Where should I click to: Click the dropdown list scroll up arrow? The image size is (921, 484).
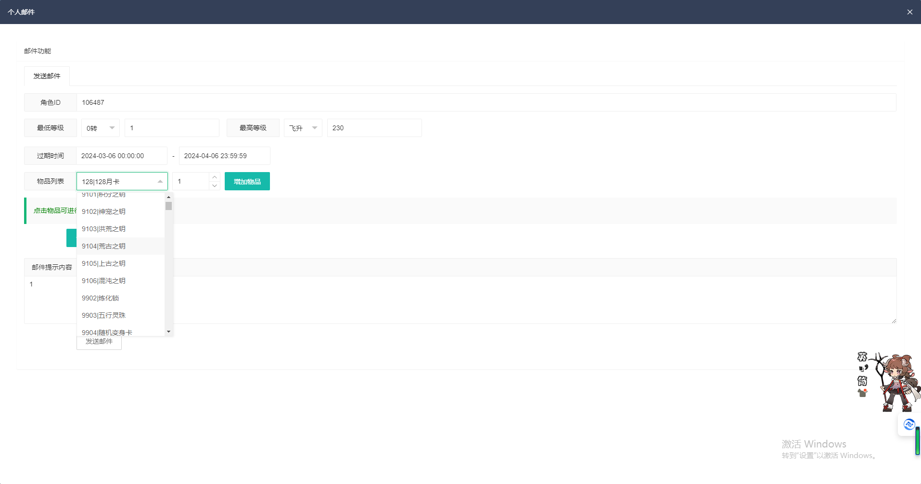[x=168, y=197]
